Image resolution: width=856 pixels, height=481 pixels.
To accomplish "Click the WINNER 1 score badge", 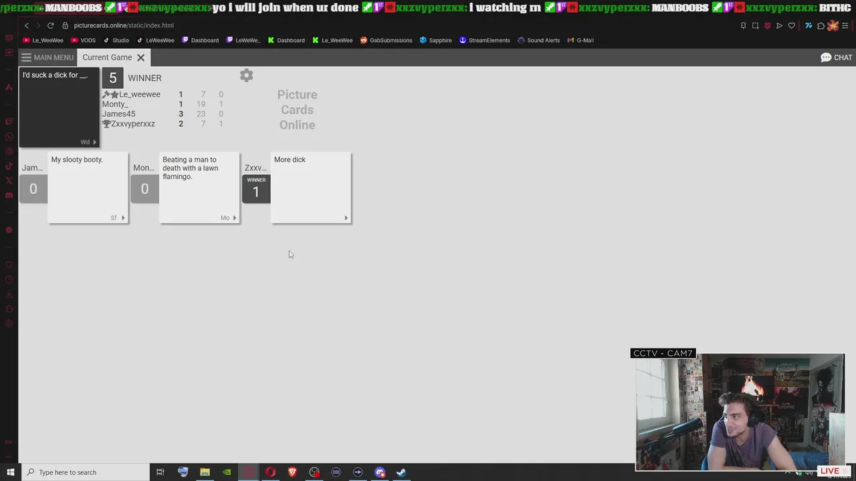I will coord(256,188).
